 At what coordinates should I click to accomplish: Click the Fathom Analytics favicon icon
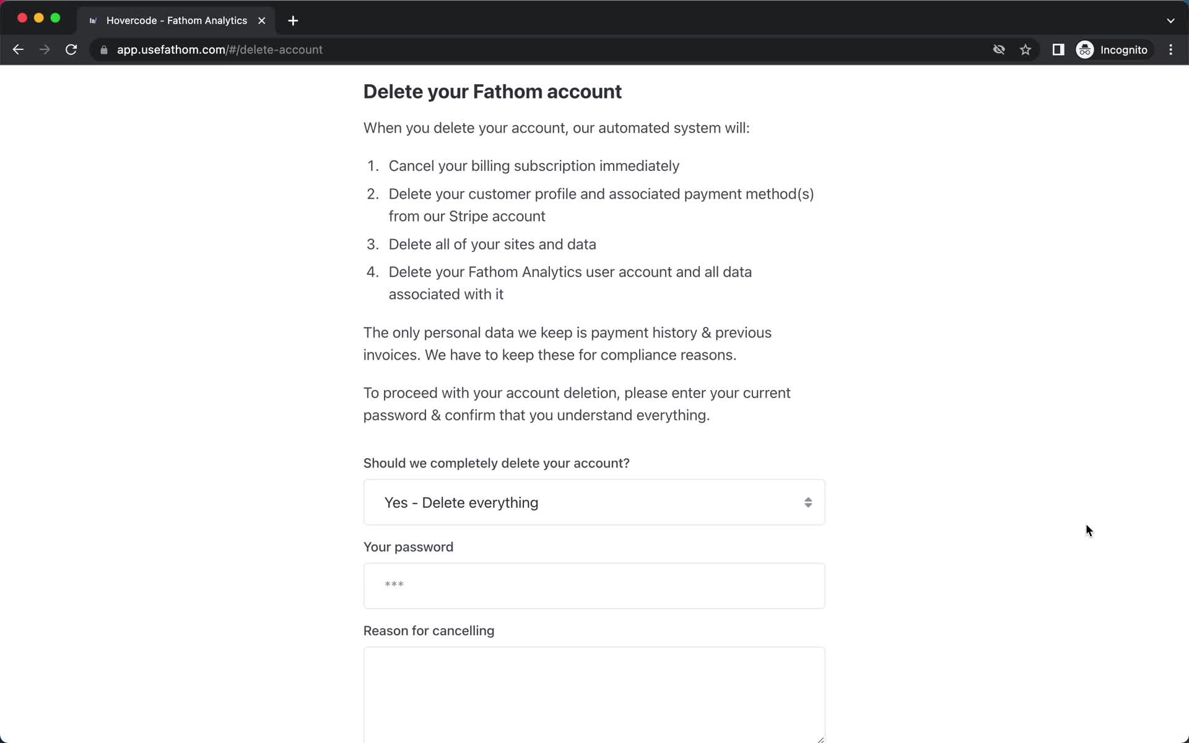[92, 20]
